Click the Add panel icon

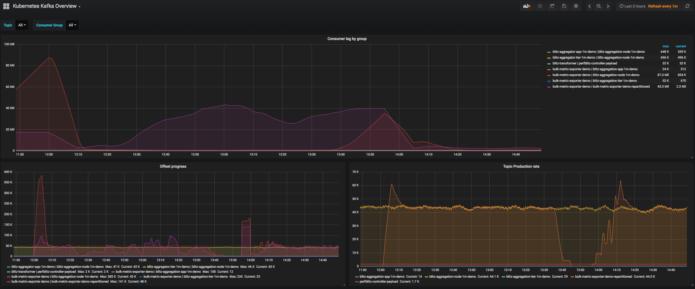click(527, 6)
